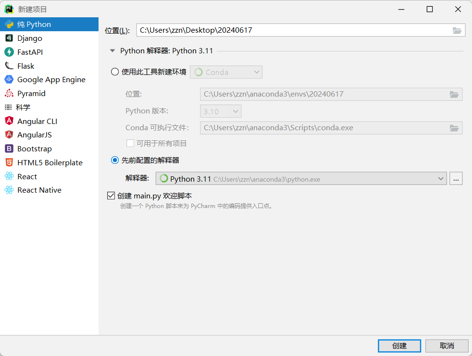Click folder icon for conda env location

[x=454, y=95]
